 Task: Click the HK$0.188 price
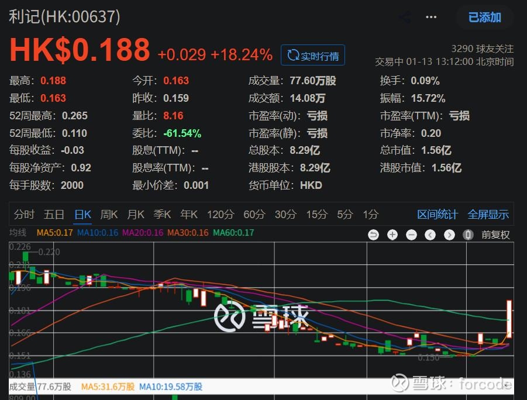coord(80,50)
